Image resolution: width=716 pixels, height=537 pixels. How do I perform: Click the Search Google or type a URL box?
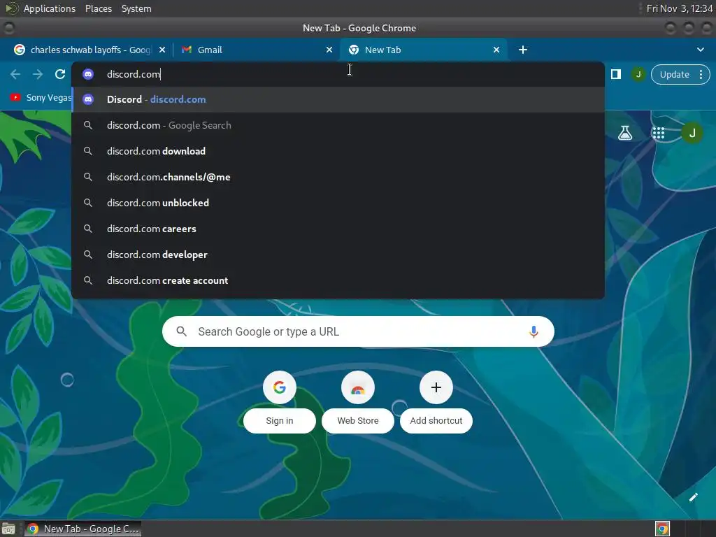[x=358, y=331]
